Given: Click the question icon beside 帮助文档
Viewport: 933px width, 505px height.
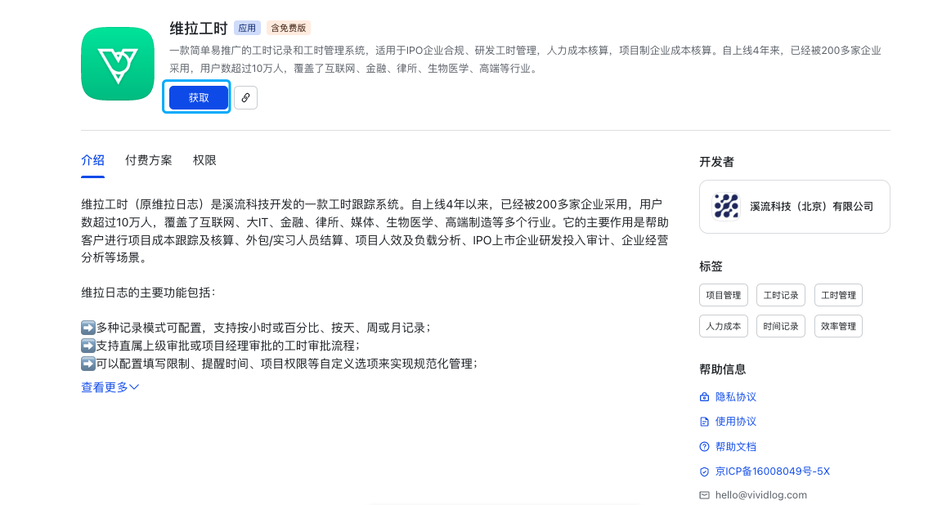Looking at the screenshot, I should (x=705, y=447).
